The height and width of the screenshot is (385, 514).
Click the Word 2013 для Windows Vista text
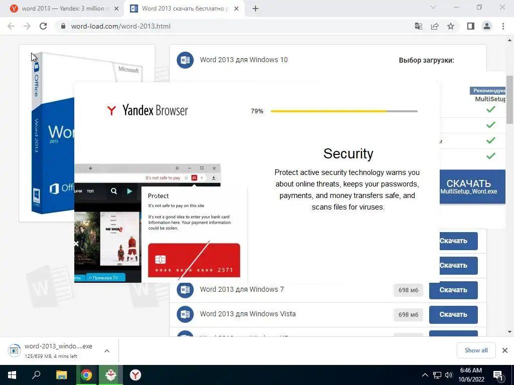247,314
